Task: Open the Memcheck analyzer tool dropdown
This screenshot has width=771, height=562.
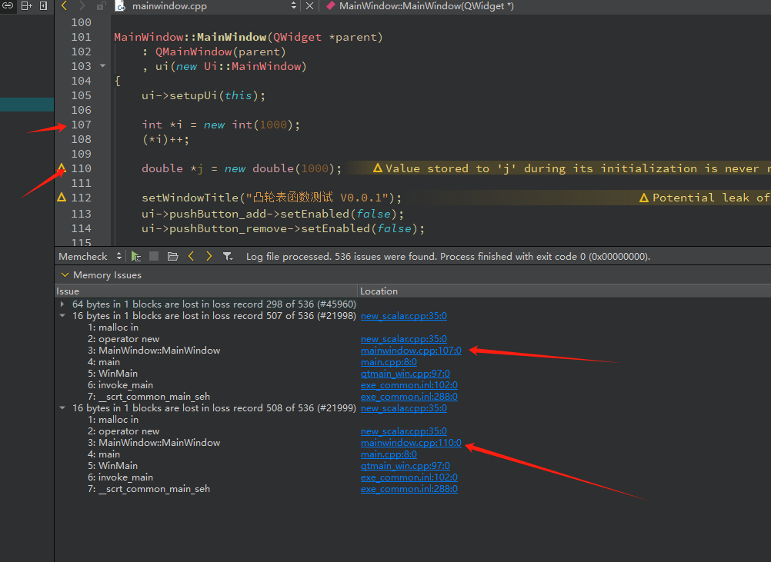Action: [90, 257]
